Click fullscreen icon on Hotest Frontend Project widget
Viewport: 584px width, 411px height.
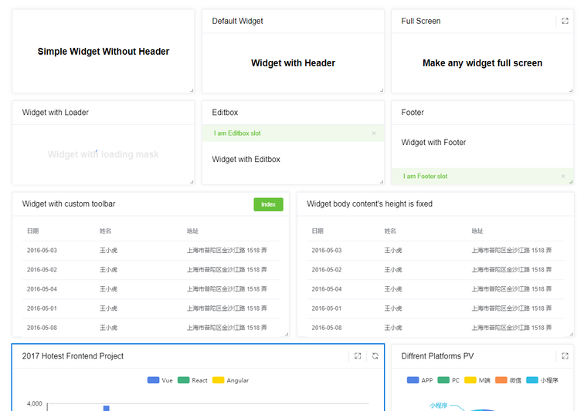[x=358, y=356]
